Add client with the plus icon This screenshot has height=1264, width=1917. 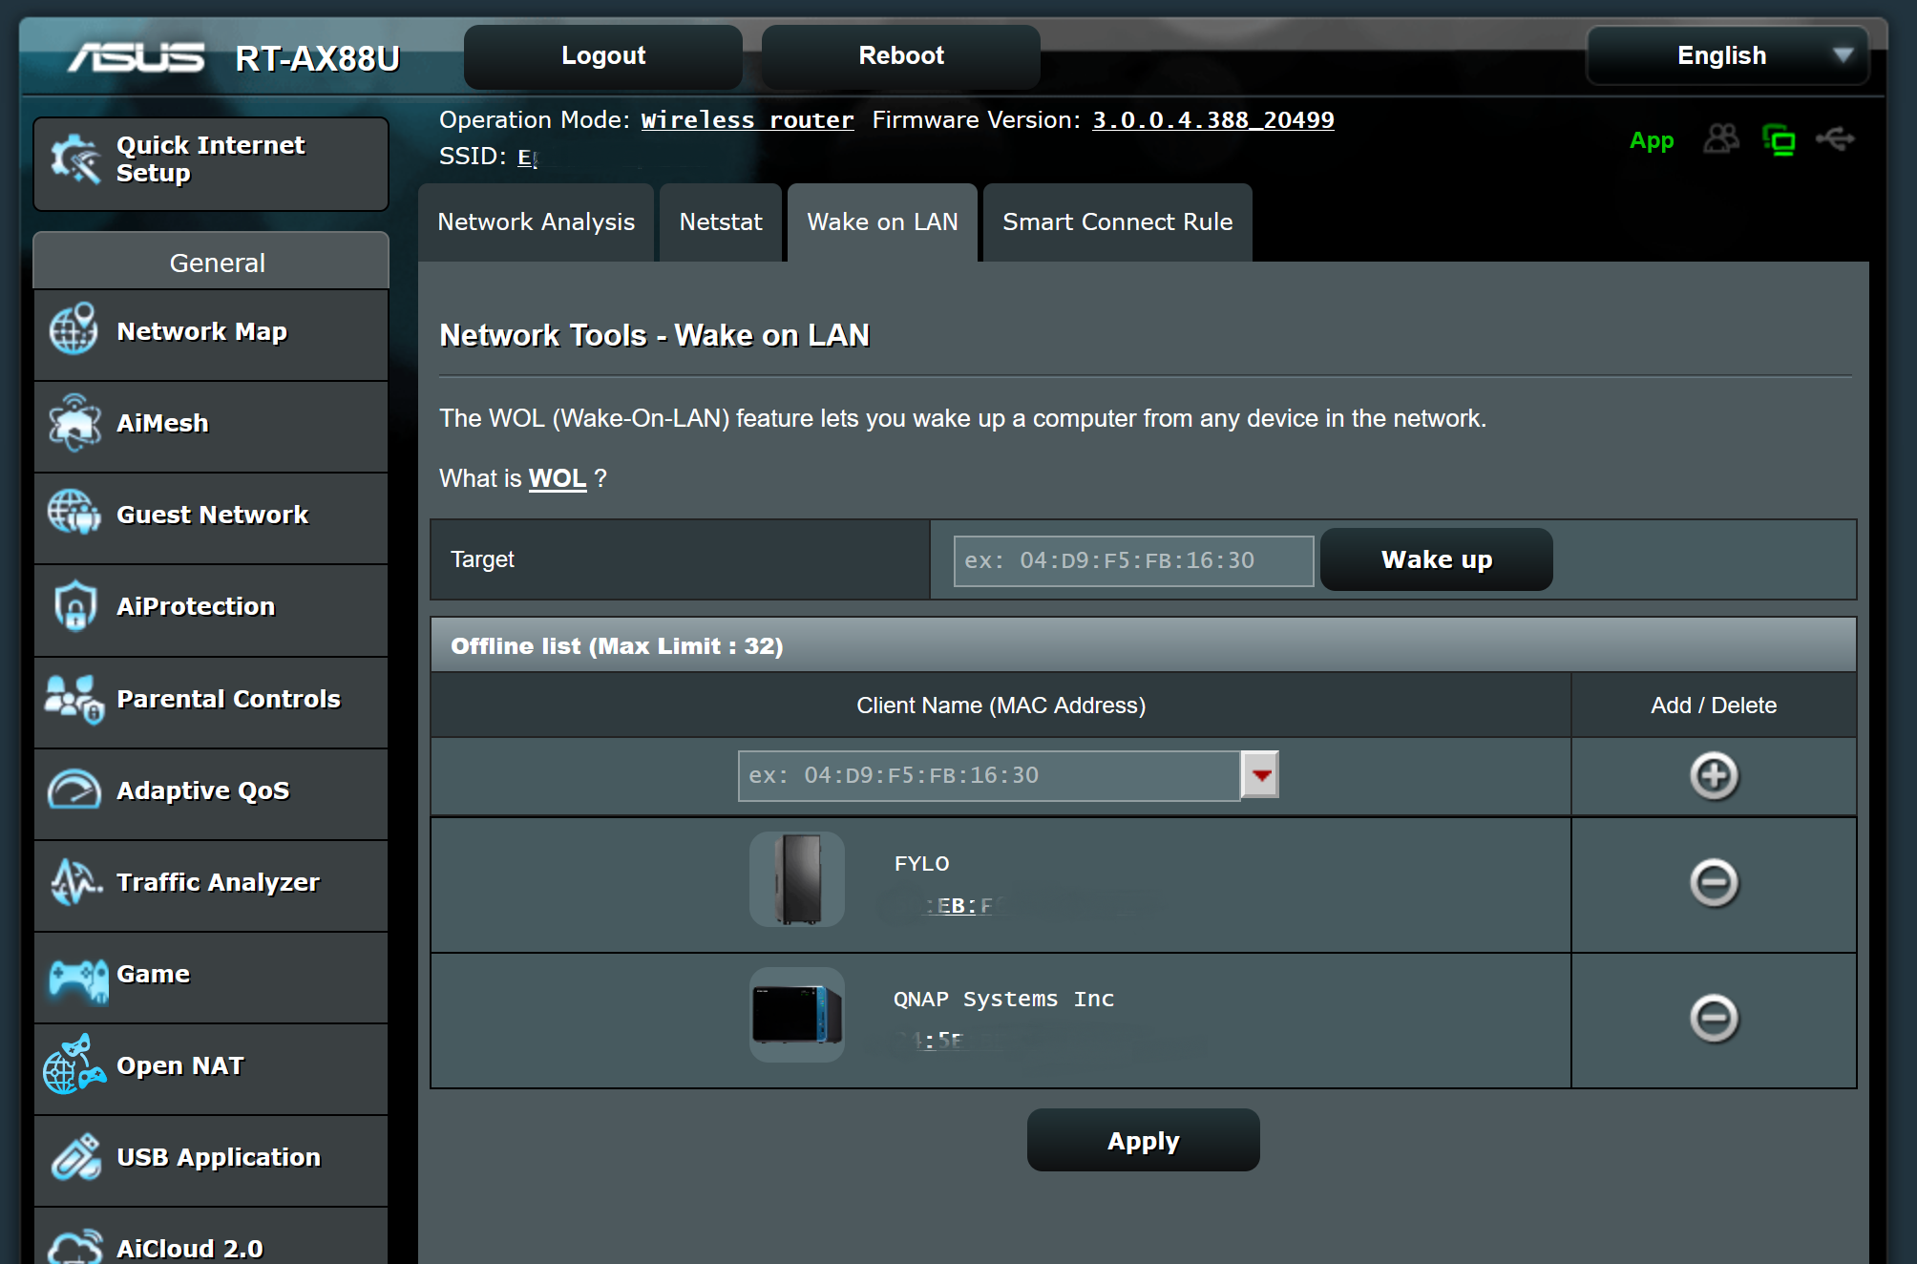point(1714,775)
